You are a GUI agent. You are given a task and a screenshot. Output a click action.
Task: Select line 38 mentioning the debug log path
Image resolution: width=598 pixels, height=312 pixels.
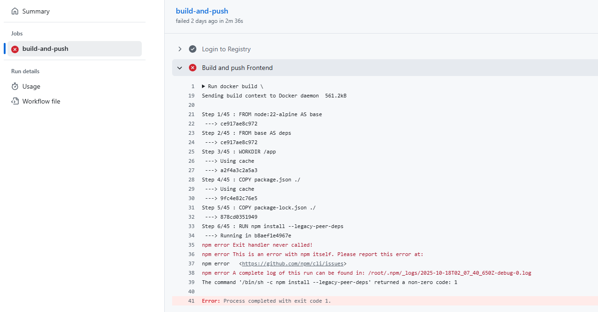pos(191,273)
